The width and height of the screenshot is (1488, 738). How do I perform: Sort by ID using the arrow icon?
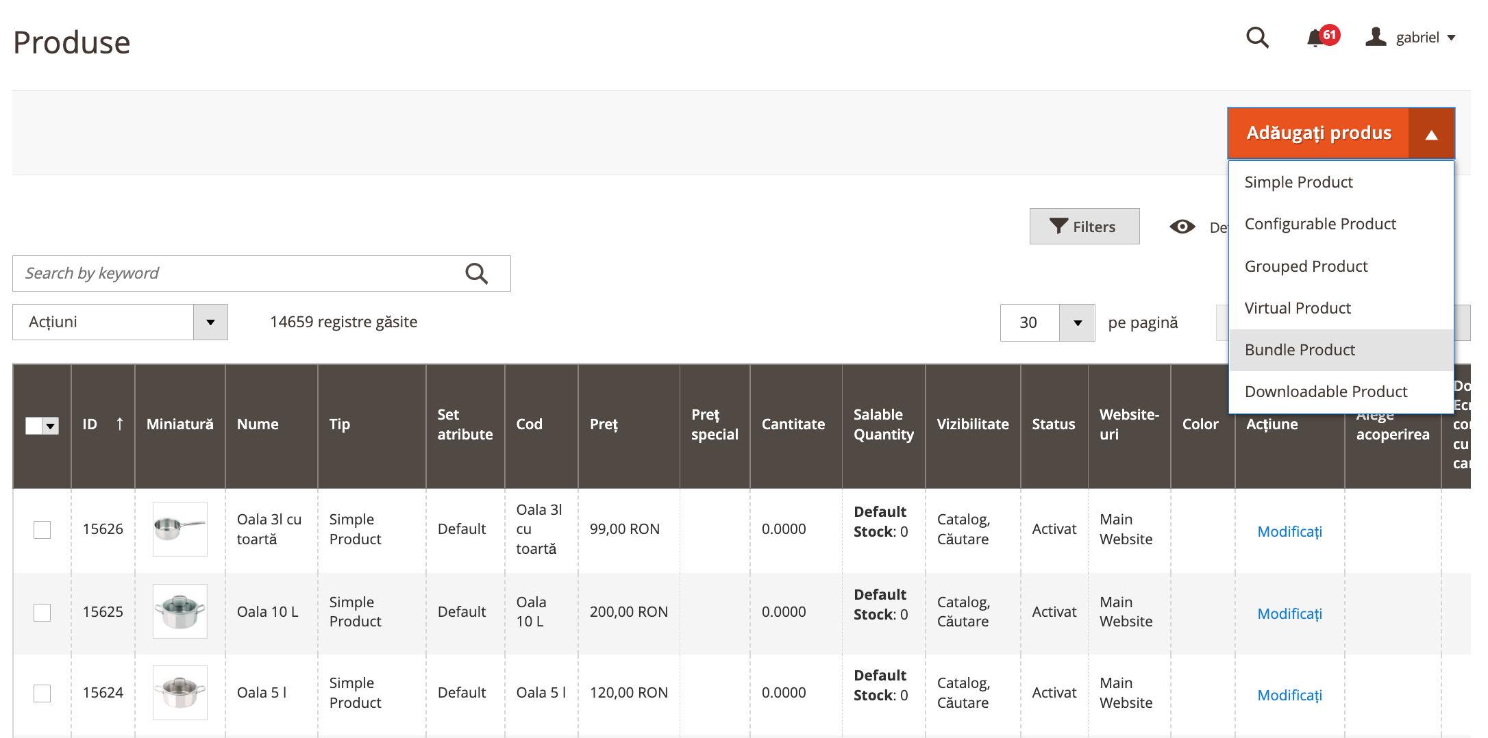pyautogui.click(x=120, y=424)
